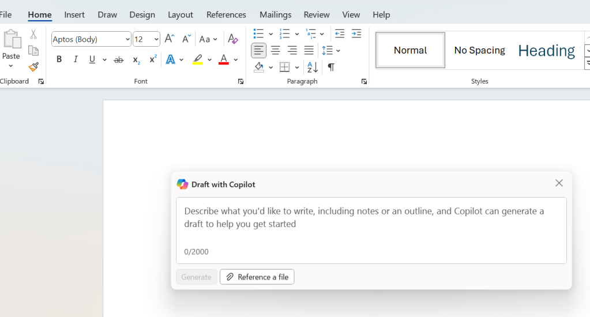Click the Bullets list icon
Viewport: 590px width, 317px height.
(258, 33)
